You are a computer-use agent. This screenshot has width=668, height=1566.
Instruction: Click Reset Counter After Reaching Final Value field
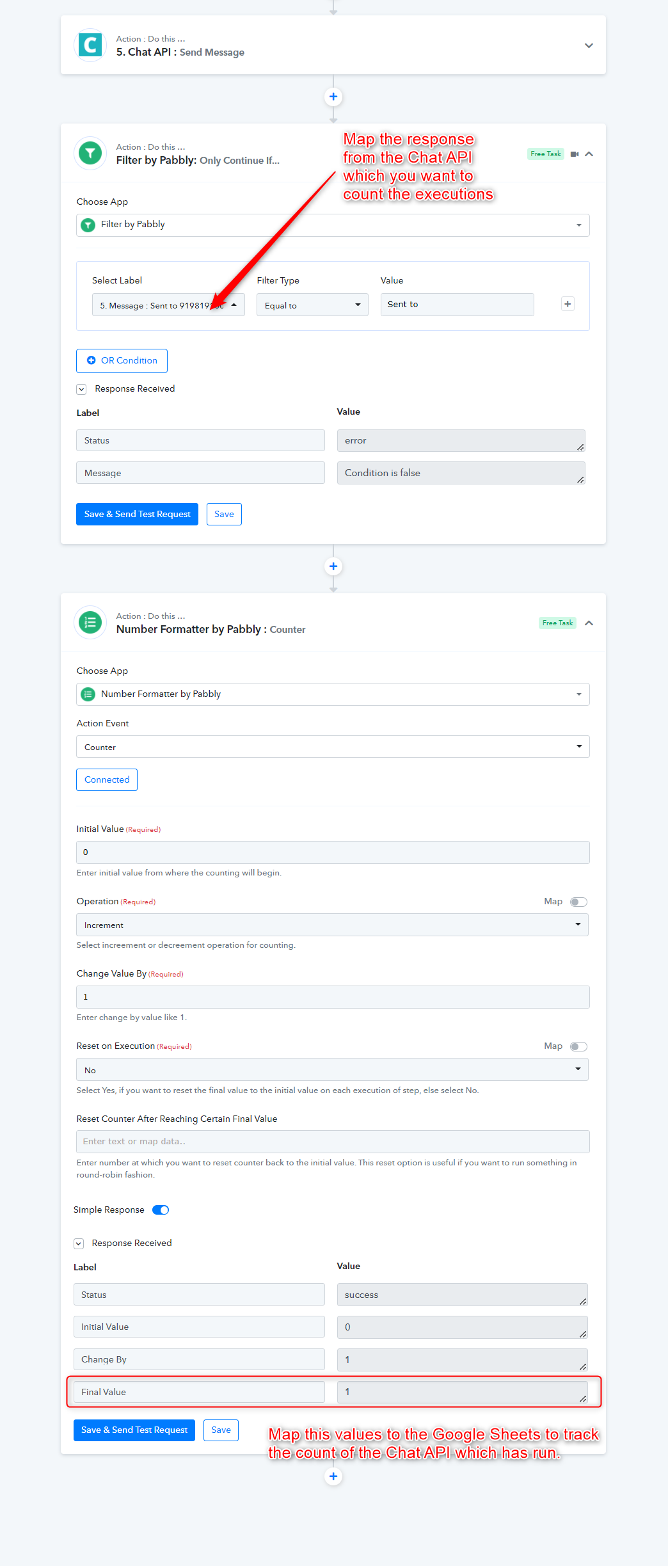[x=333, y=1142]
